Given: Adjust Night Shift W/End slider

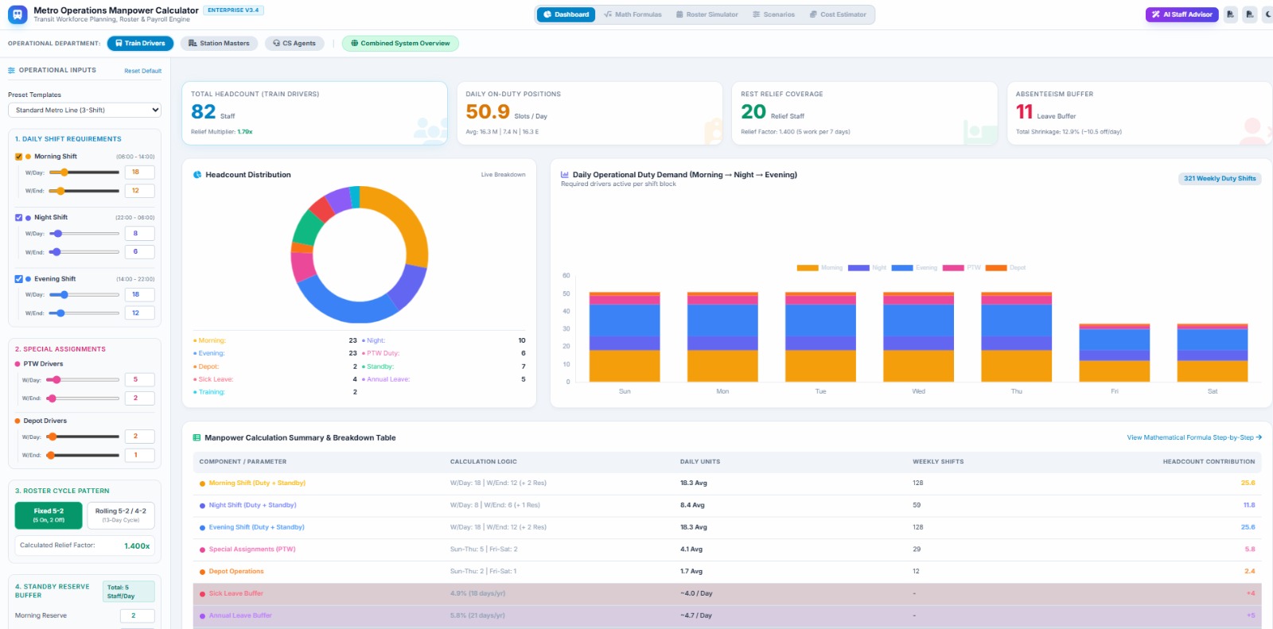Looking at the screenshot, I should pyautogui.click(x=84, y=252).
